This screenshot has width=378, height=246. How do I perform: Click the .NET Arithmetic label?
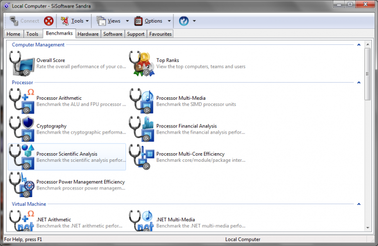pos(54,219)
